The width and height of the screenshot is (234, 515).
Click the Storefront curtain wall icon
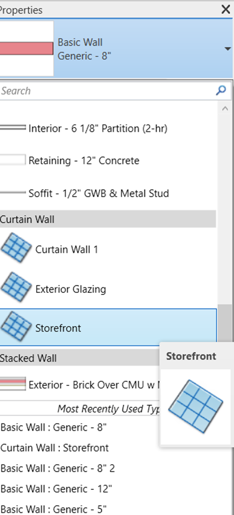point(16,327)
